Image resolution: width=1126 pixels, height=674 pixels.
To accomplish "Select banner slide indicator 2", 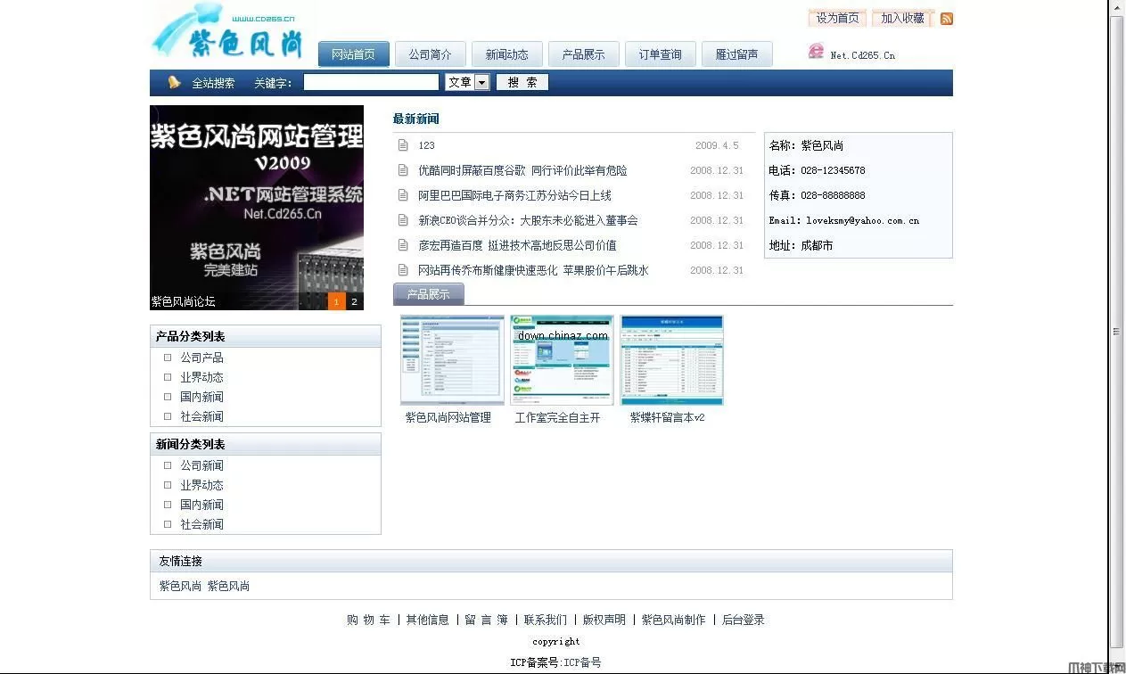I will [x=353, y=301].
